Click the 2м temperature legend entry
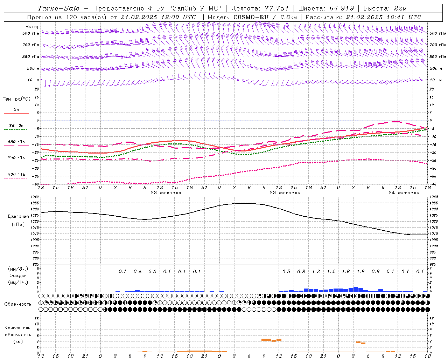 coord(16,110)
